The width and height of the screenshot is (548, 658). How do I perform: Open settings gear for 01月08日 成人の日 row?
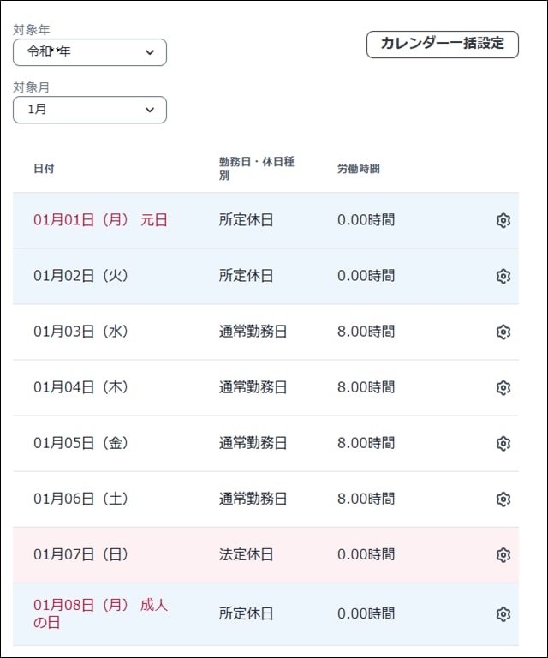(503, 614)
